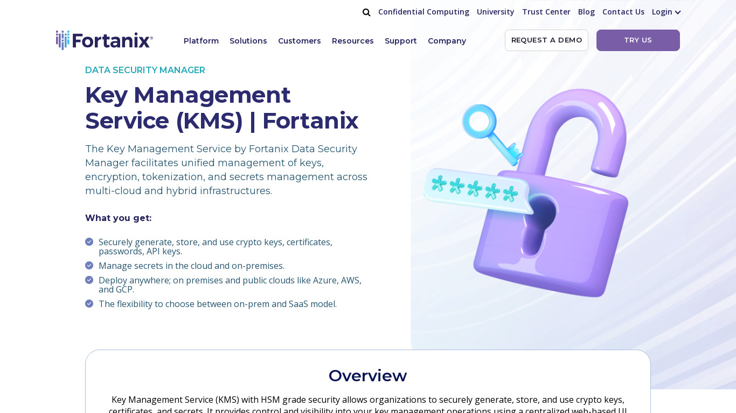The image size is (736, 413).
Task: Click 'Deploy anywhere; on premises and public clouds' text
Action: coord(230,284)
